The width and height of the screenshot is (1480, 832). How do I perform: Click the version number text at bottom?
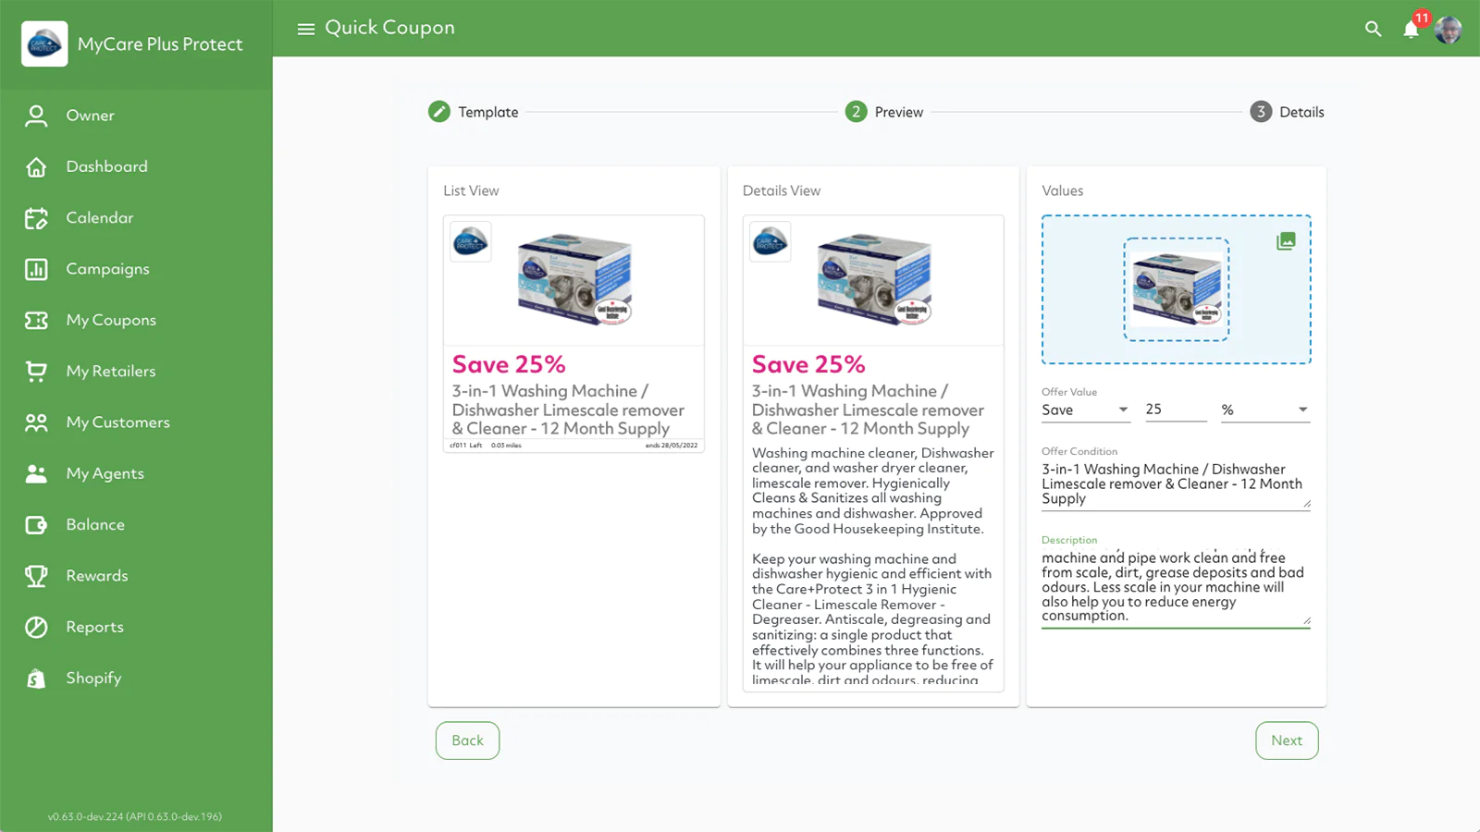click(x=135, y=816)
